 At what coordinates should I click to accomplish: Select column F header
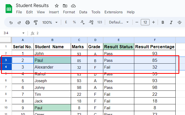pyautogui.click(x=155, y=40)
